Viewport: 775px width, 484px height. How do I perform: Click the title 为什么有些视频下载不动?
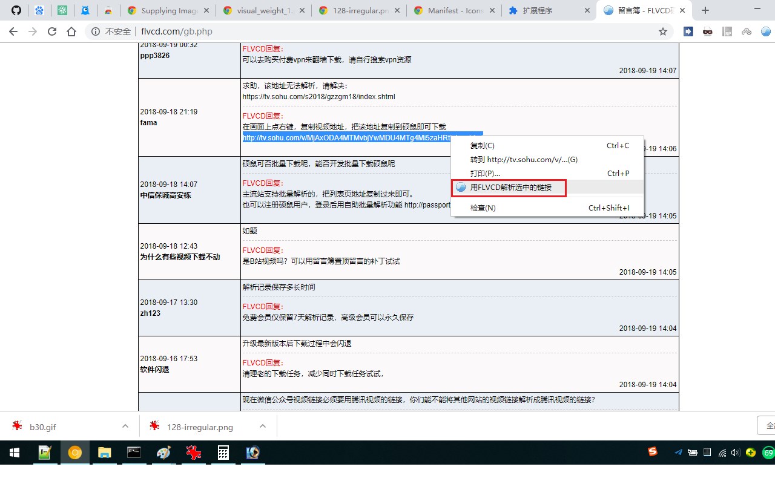click(180, 257)
